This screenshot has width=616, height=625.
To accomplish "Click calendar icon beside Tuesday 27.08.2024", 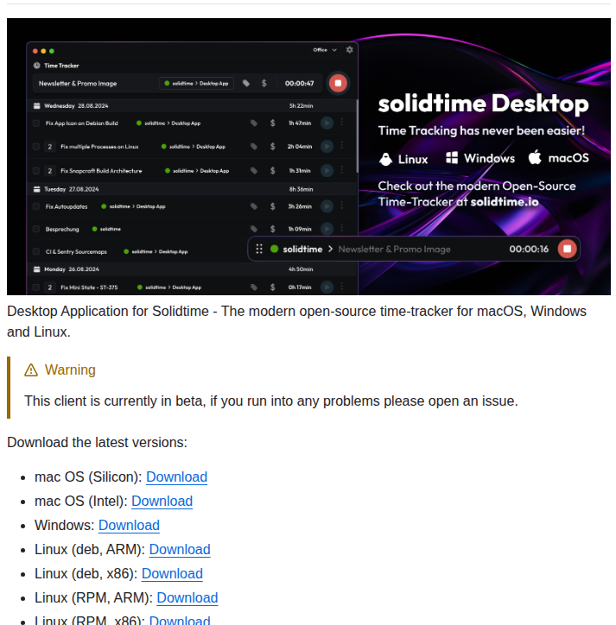I will point(36,189).
